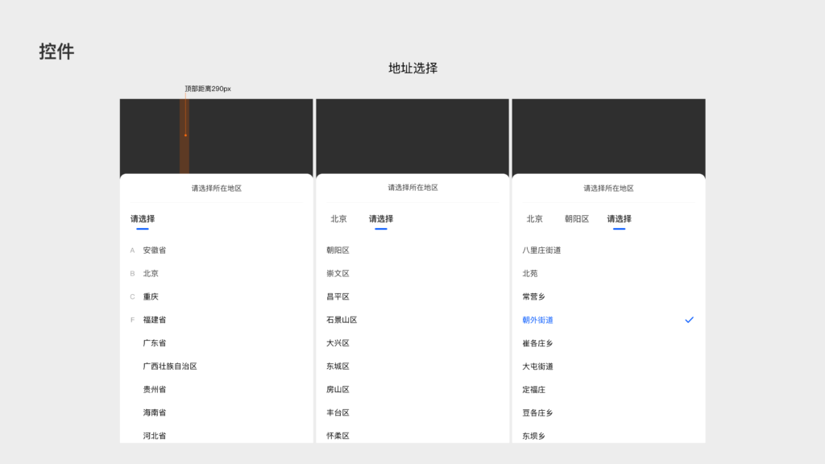Choose 东城区 from the district list

click(x=338, y=367)
